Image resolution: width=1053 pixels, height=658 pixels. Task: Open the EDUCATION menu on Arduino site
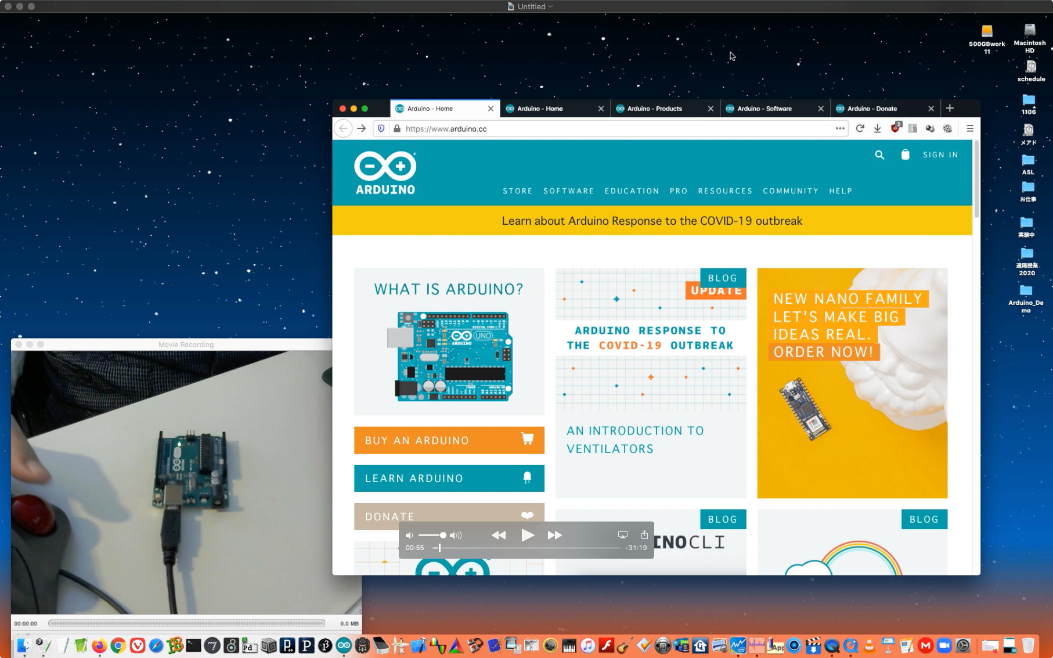(632, 191)
